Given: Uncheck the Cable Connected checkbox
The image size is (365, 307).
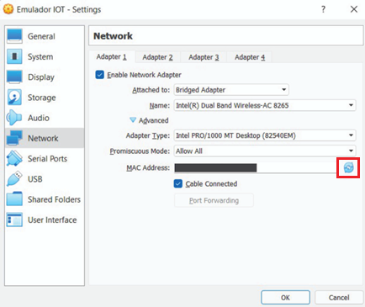Looking at the screenshot, I should click(178, 183).
